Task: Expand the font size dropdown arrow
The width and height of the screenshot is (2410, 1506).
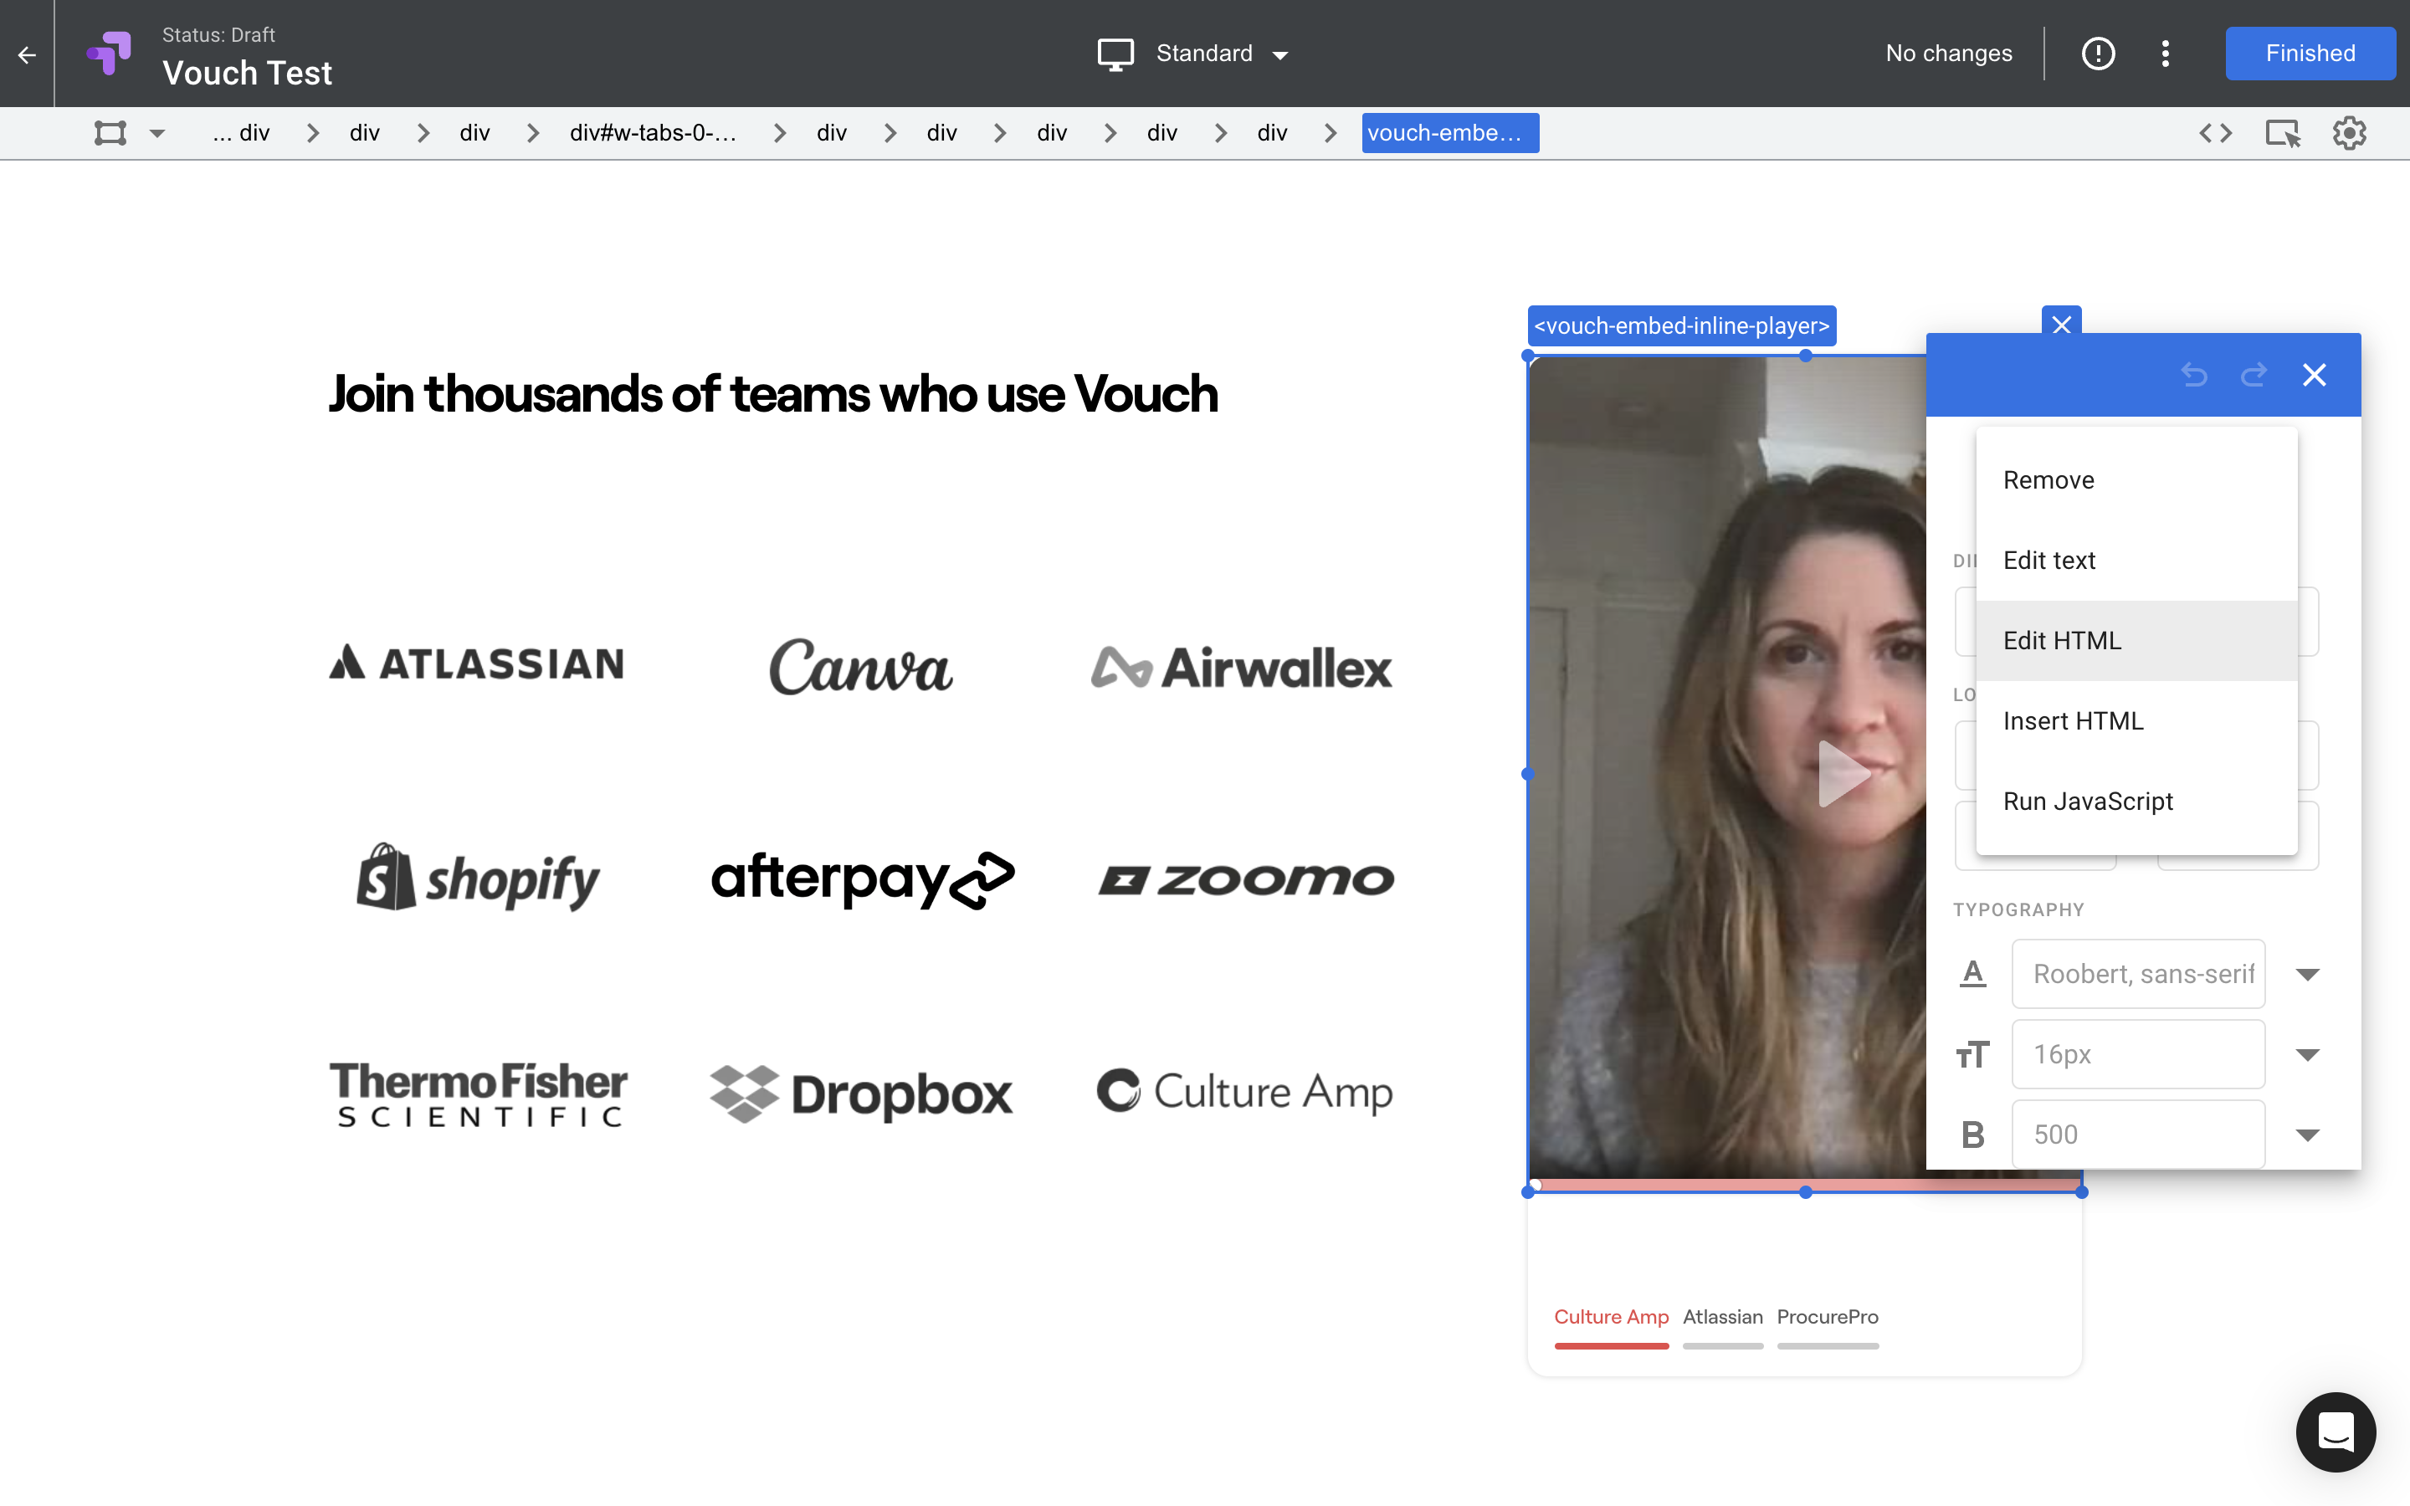Action: click(x=2307, y=1055)
